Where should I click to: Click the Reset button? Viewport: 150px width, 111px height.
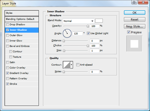click(134, 19)
